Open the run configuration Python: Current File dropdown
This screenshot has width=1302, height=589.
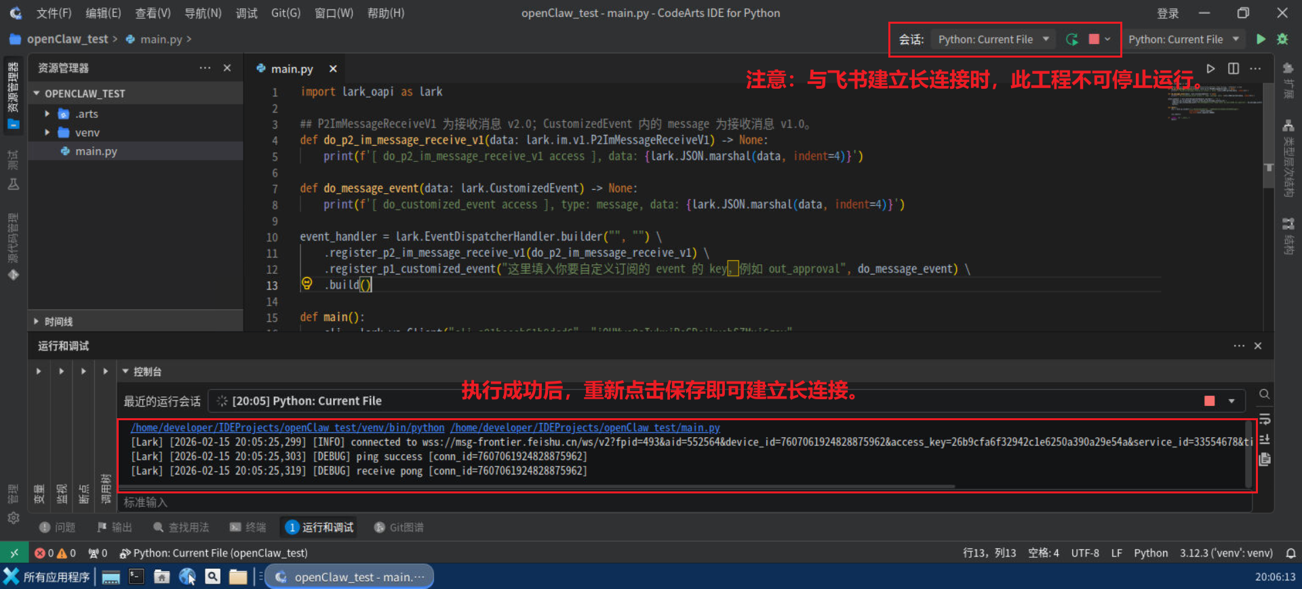(1183, 39)
